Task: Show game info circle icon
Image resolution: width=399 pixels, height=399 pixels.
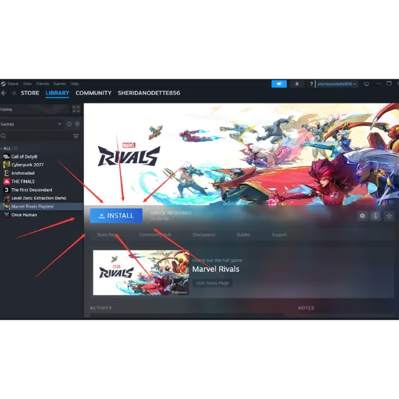Action: point(375,216)
